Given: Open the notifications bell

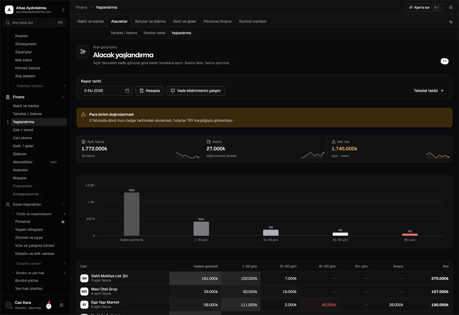Looking at the screenshot, I should 451,7.
